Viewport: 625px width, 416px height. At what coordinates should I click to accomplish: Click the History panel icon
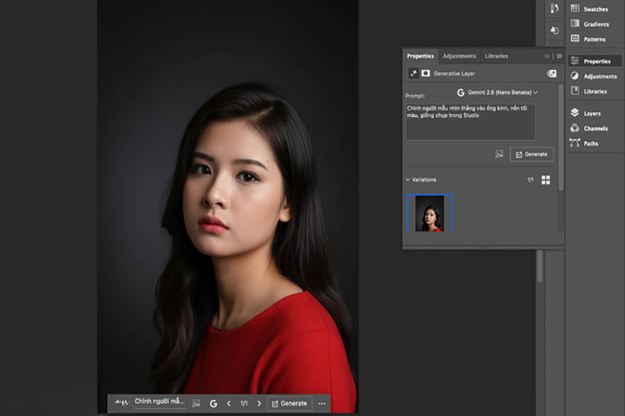point(554,31)
